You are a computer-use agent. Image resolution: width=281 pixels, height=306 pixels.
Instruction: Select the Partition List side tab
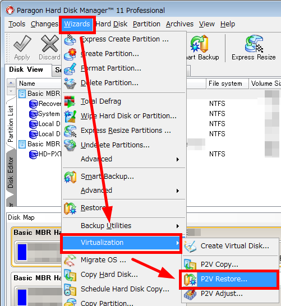(x=11, y=123)
